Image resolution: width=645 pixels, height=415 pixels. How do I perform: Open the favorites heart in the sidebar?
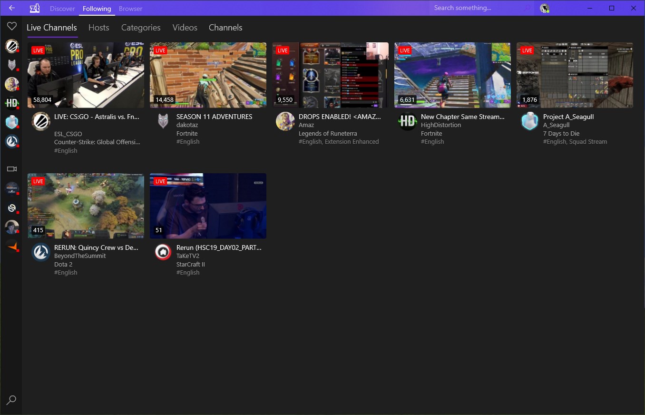[x=12, y=26]
